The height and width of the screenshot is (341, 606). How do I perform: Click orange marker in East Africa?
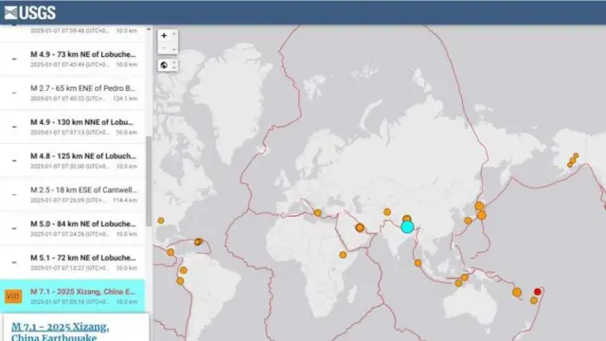click(343, 255)
